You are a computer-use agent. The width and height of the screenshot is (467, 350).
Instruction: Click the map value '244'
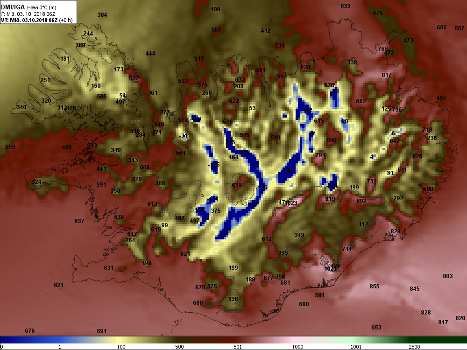[88, 33]
